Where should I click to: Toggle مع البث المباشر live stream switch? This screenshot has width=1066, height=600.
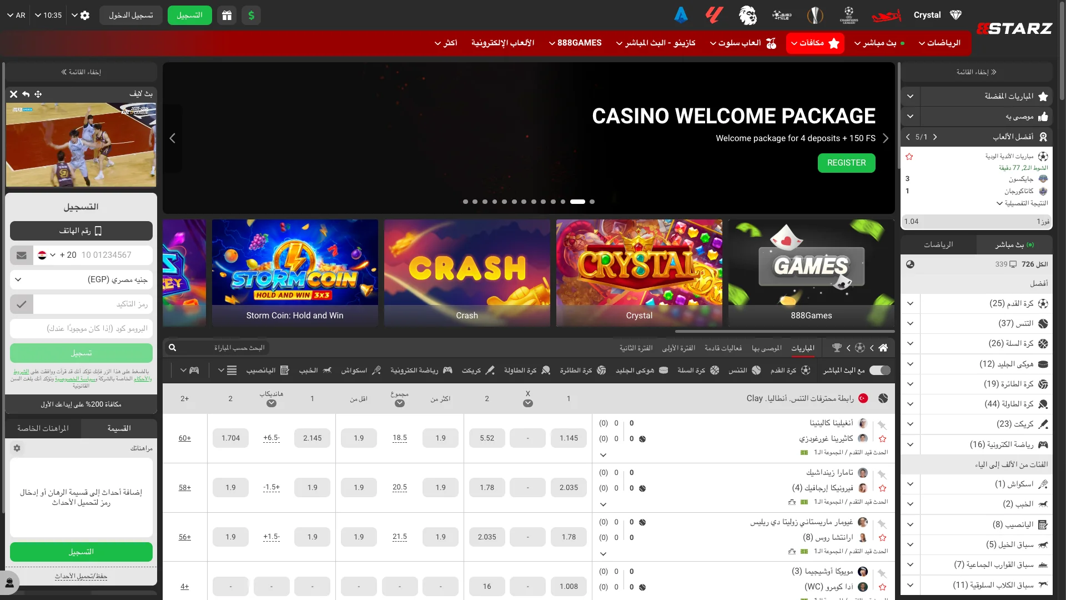pos(880,370)
